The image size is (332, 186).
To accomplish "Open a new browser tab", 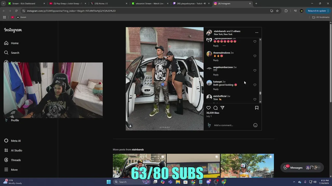I will point(256,4).
